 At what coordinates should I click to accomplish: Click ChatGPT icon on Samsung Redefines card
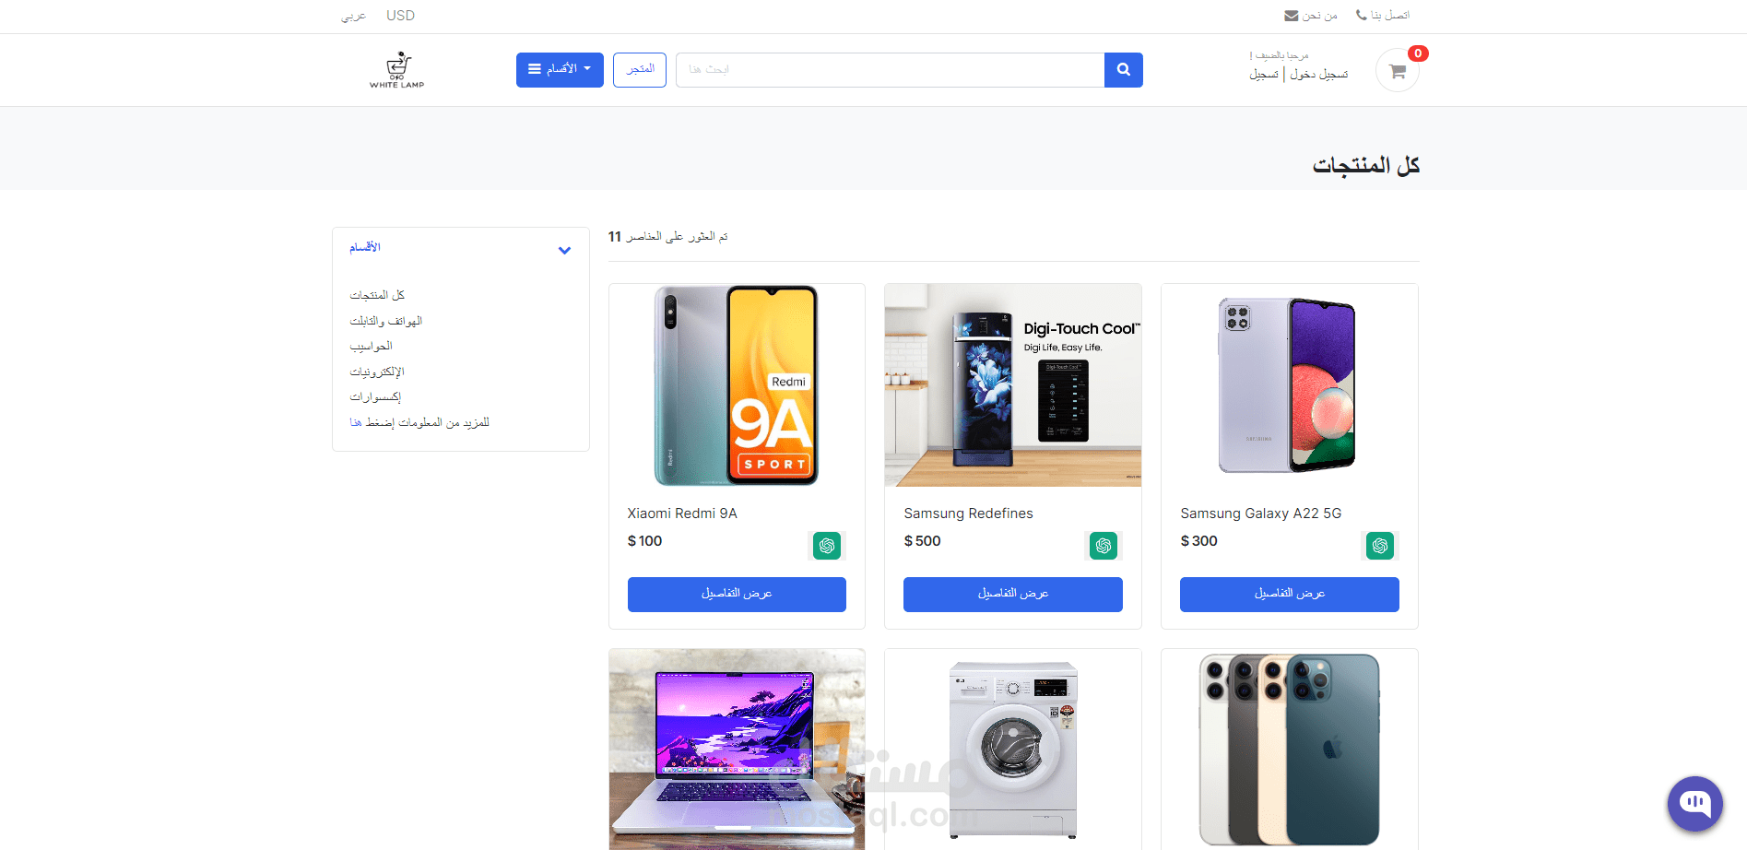pyautogui.click(x=1104, y=546)
